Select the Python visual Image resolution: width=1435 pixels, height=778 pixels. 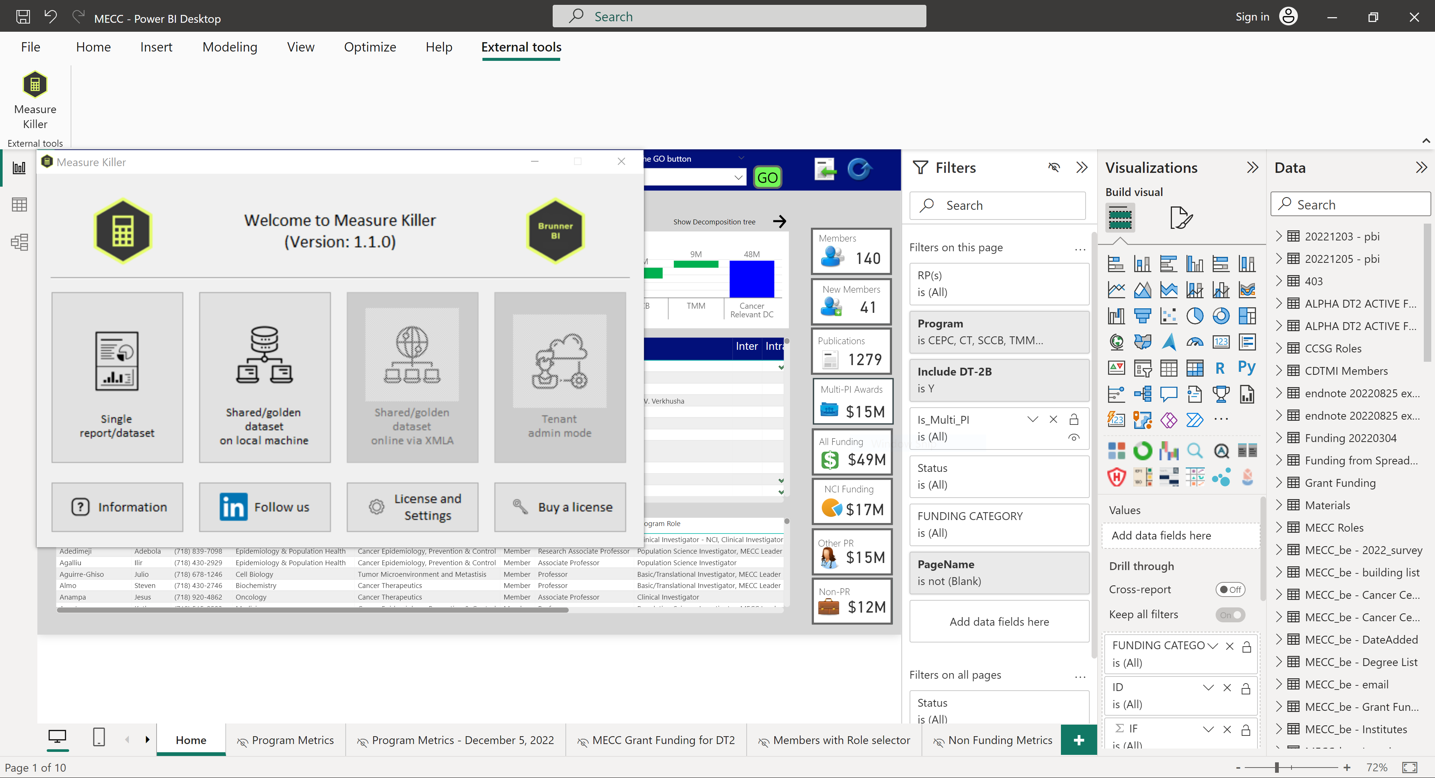tap(1247, 368)
